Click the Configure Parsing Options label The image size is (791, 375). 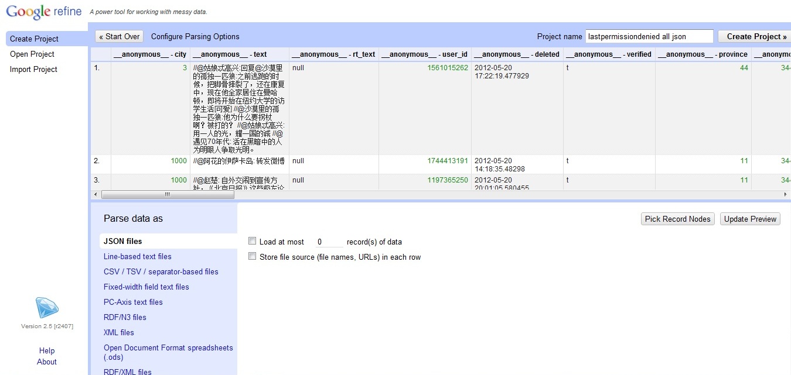(x=195, y=36)
